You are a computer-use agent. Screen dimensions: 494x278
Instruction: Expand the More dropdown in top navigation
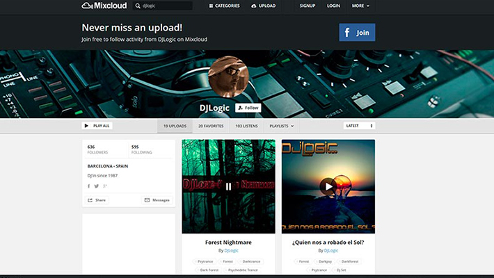(360, 6)
